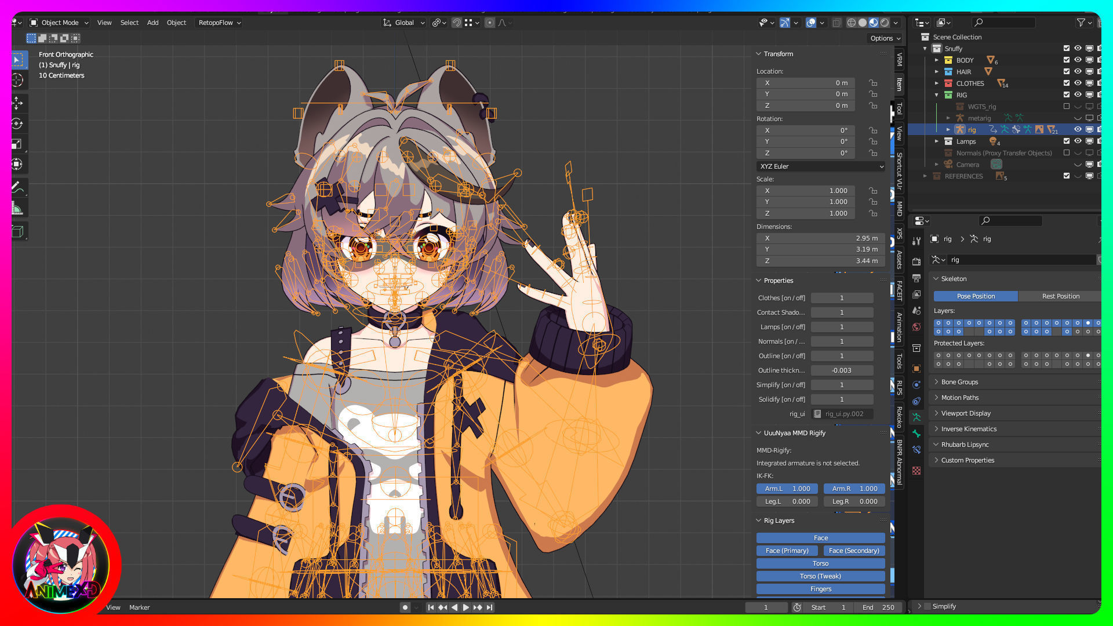
Task: Click the Pose Position button
Action: coord(976,296)
